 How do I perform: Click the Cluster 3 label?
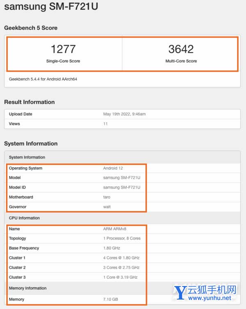[x=17, y=277]
